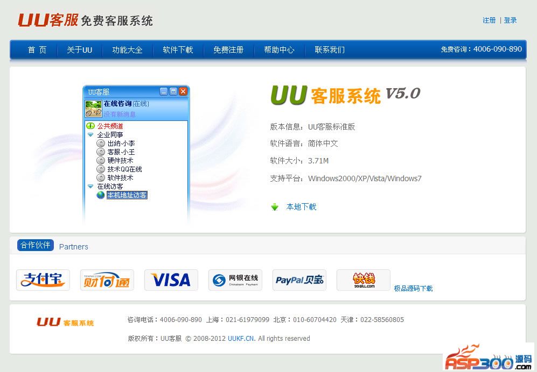Click the 财付通 partner logo

click(x=107, y=280)
